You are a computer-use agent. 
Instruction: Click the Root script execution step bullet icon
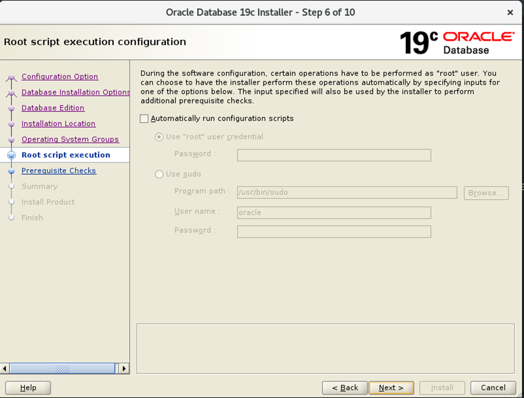(x=11, y=155)
